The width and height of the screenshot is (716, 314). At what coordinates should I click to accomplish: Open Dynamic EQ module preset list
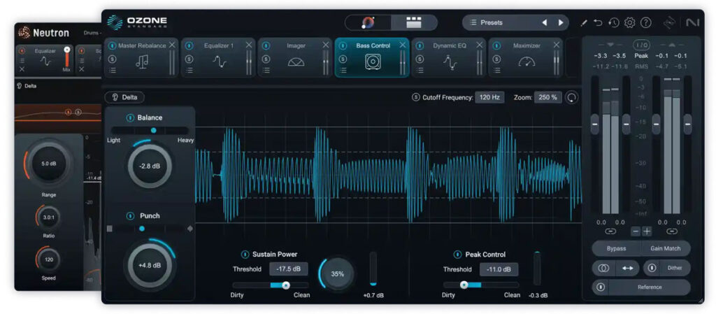[420, 71]
